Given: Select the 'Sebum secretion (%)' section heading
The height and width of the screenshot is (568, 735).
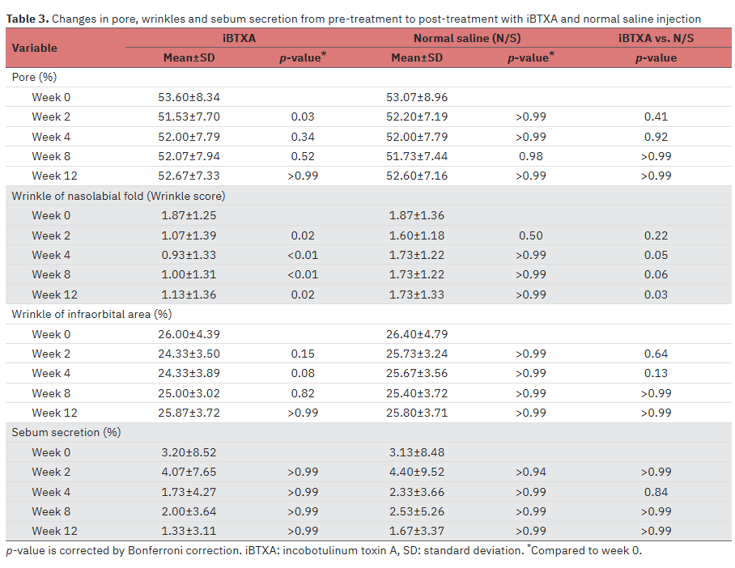Looking at the screenshot, I should 66,432.
